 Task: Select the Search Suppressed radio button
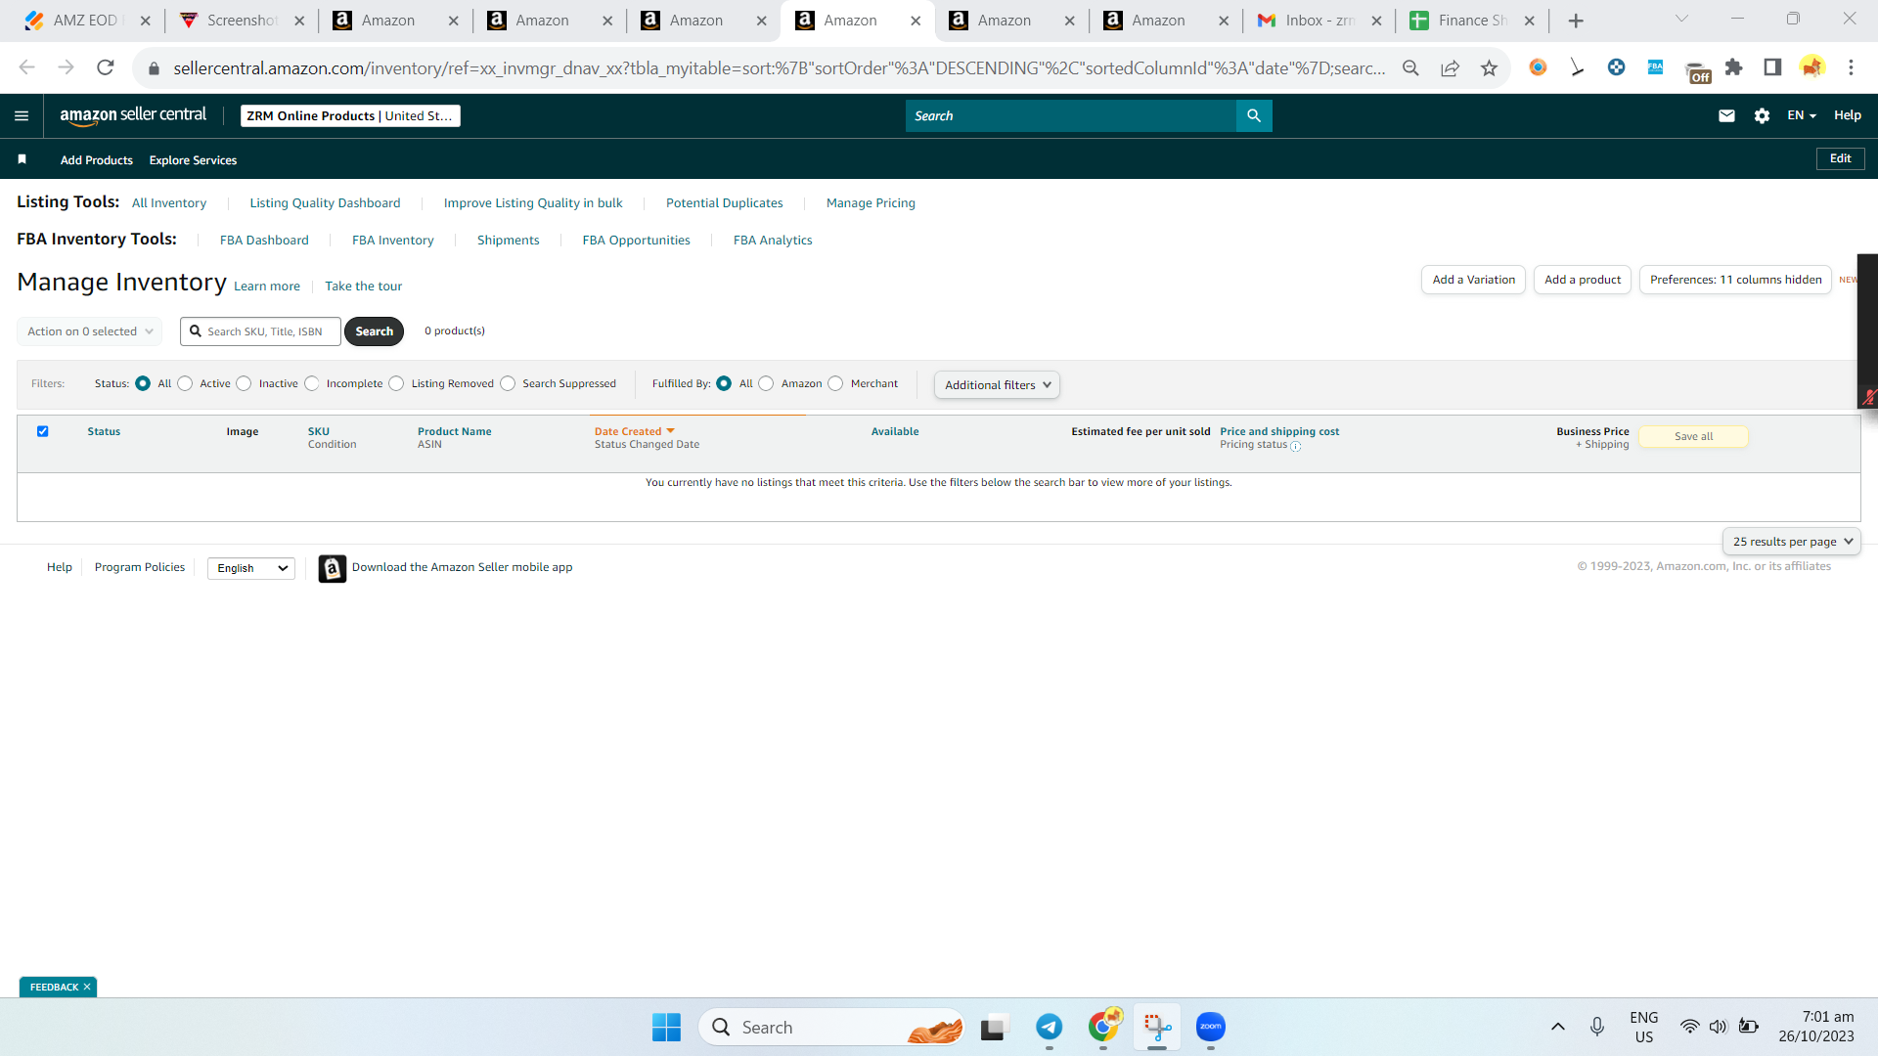click(508, 383)
